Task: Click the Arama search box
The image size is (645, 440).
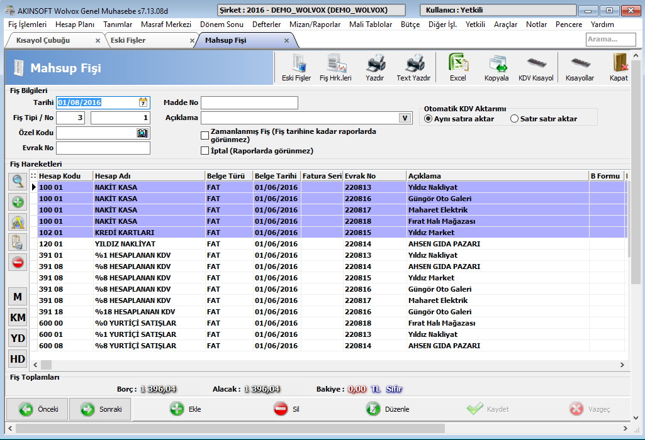Action: pyautogui.click(x=611, y=40)
